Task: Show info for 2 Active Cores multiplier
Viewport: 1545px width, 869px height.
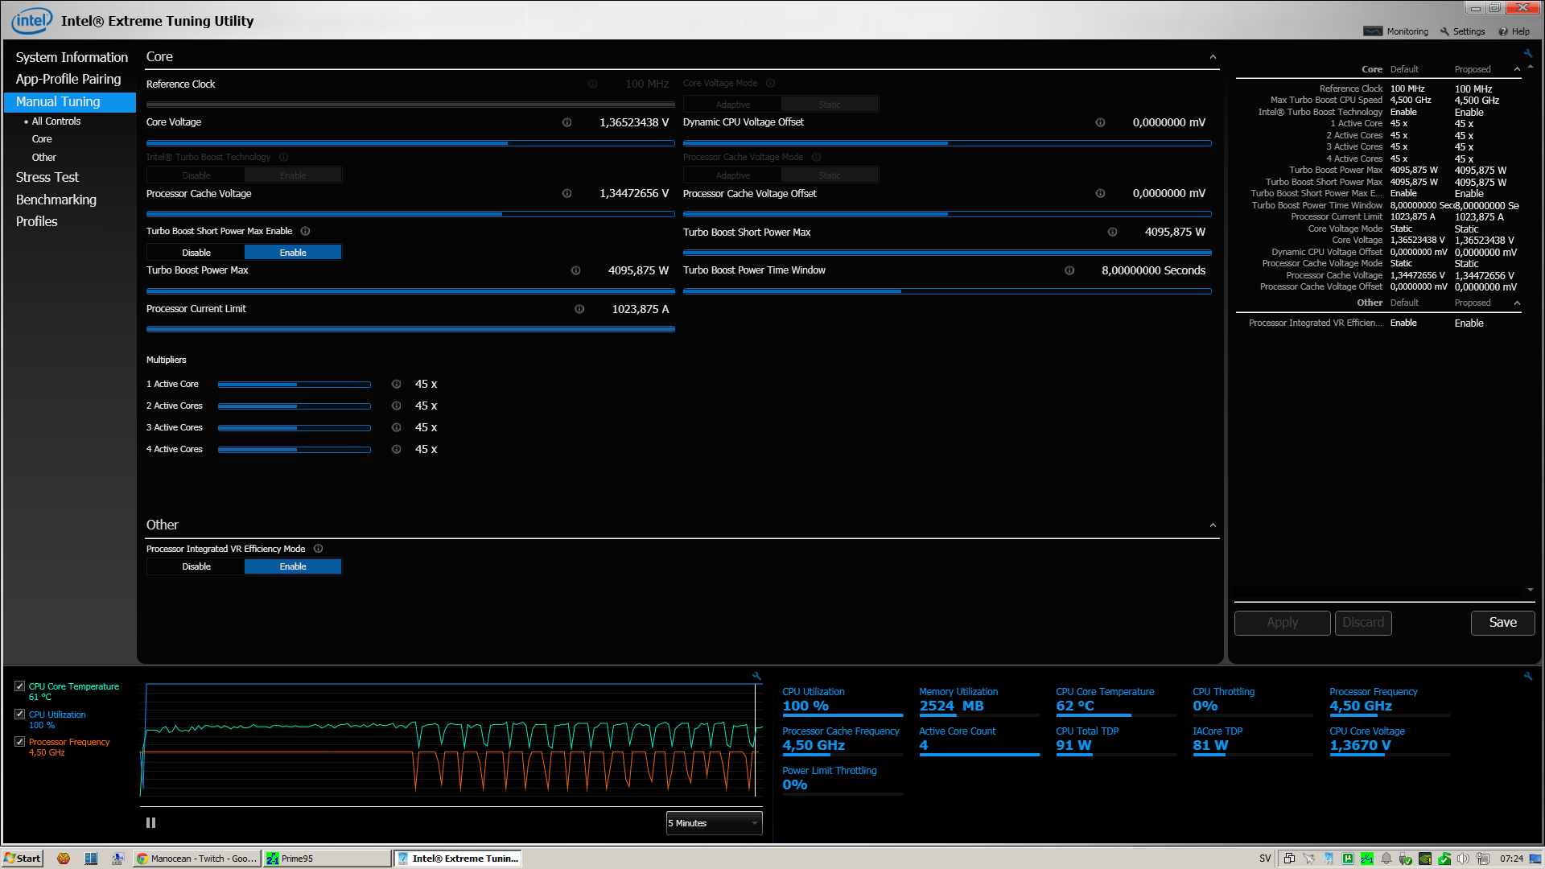Action: pyautogui.click(x=396, y=406)
